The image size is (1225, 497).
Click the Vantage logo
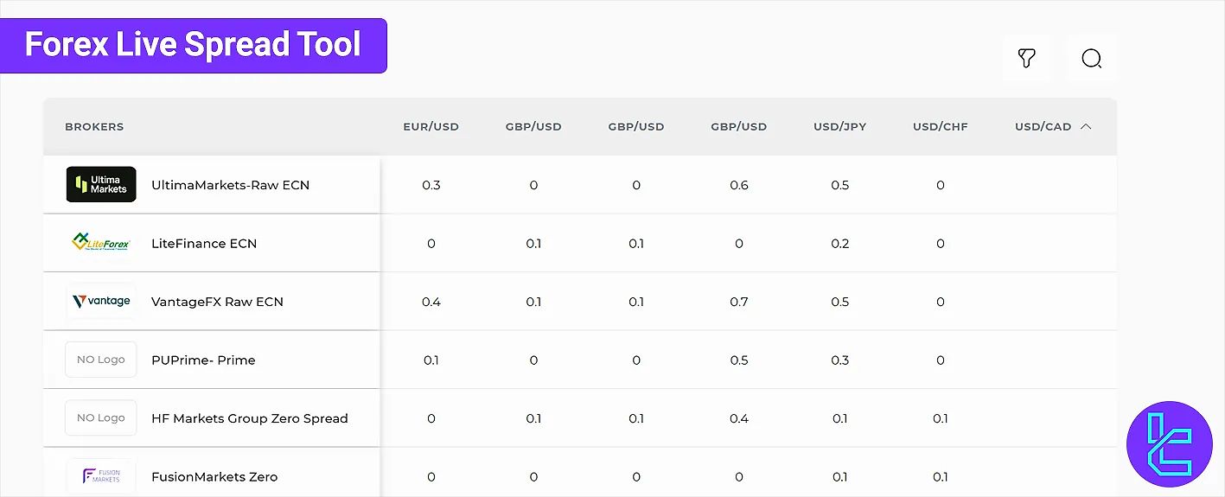pos(101,302)
